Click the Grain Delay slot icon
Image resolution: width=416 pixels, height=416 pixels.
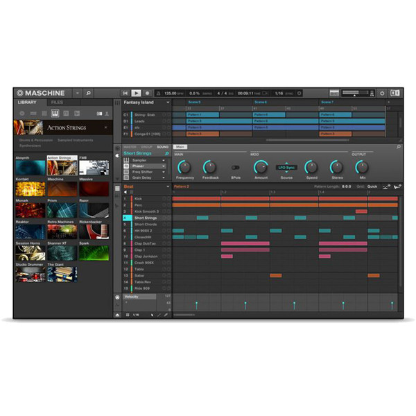click(126, 177)
